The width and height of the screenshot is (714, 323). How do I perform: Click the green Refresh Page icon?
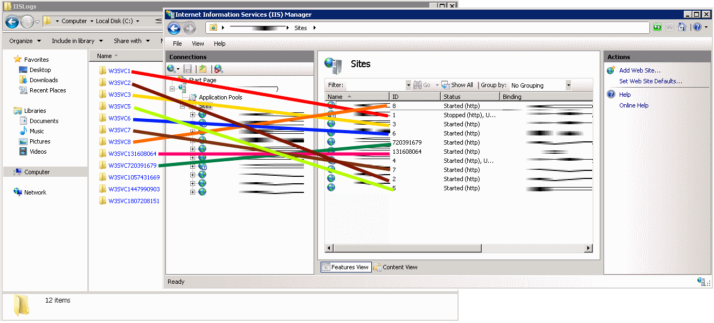click(x=657, y=27)
